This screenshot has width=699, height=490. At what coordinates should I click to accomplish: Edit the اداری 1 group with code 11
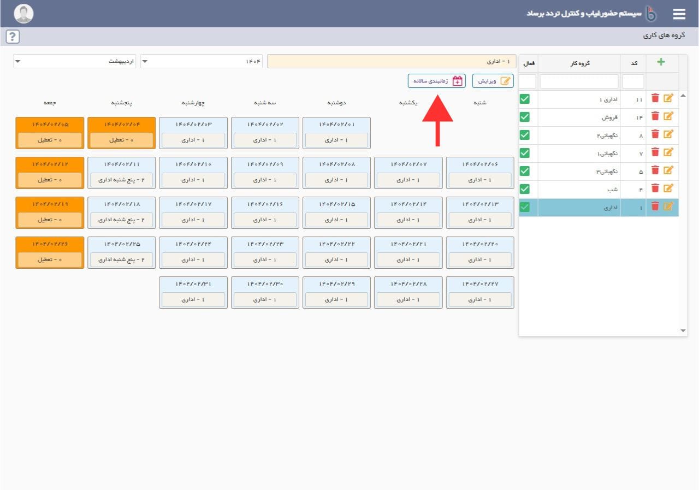[668, 98]
